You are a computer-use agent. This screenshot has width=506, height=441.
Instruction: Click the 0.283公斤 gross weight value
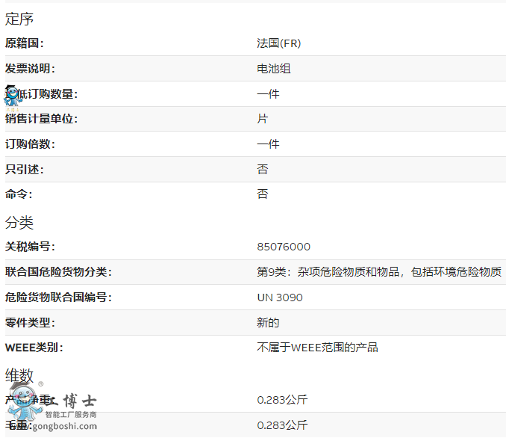coord(282,425)
